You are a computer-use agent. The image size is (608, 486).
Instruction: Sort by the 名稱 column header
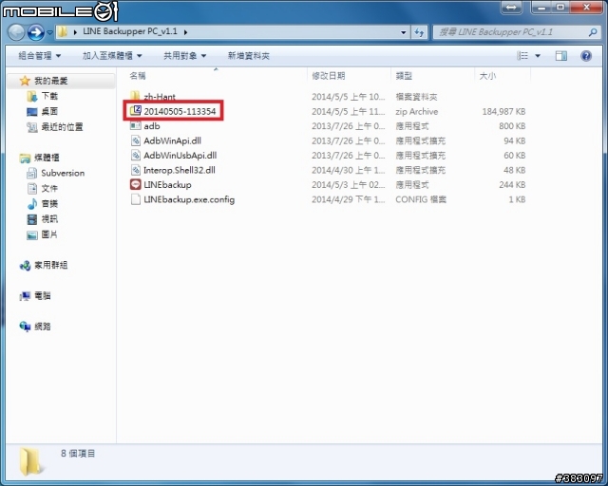pos(138,76)
